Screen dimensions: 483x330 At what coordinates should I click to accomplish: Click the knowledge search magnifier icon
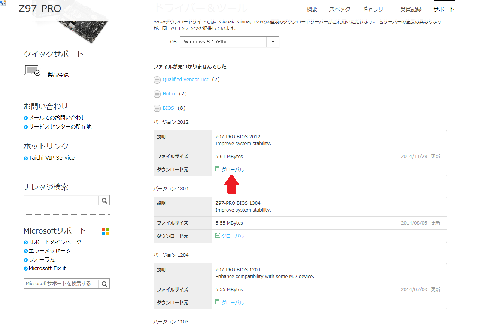coord(104,201)
